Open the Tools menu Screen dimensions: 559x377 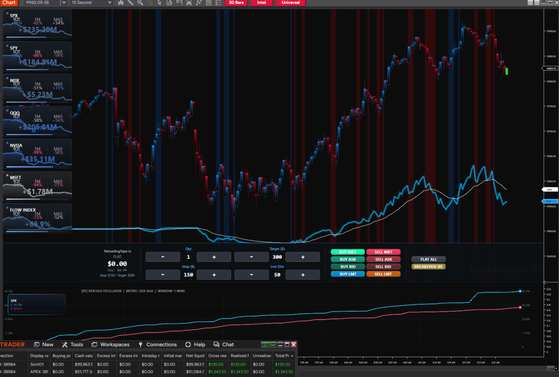(x=76, y=345)
